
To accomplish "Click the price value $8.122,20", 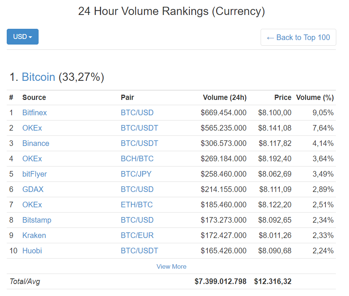I will pos(274,205).
